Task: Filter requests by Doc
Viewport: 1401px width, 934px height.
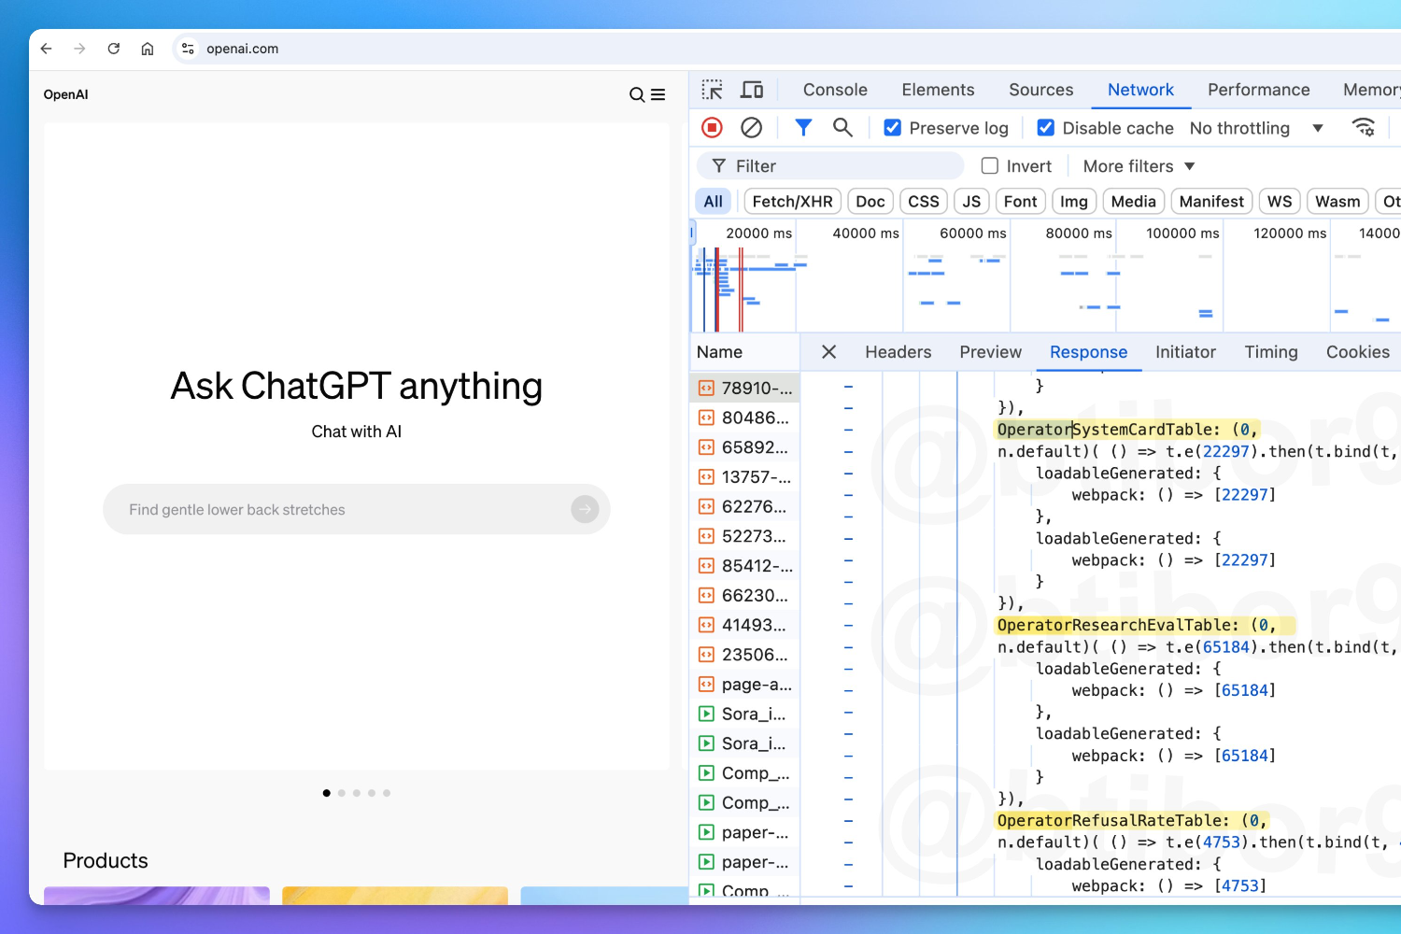Action: point(870,202)
